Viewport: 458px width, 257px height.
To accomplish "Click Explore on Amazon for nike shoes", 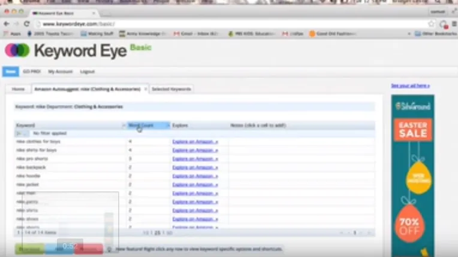I will tap(195, 219).
